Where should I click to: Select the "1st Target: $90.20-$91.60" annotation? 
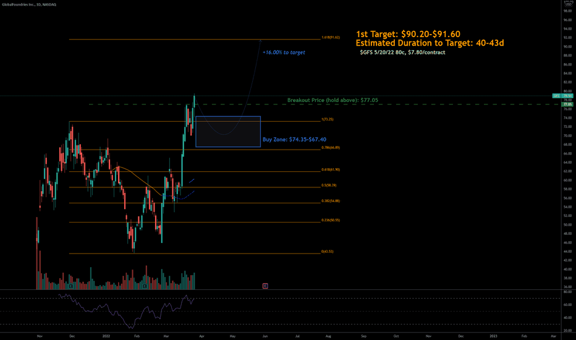(x=408, y=34)
